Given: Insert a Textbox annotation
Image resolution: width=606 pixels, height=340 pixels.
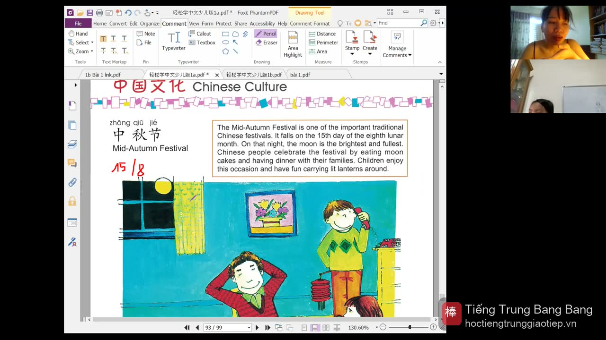Looking at the screenshot, I should coord(202,42).
